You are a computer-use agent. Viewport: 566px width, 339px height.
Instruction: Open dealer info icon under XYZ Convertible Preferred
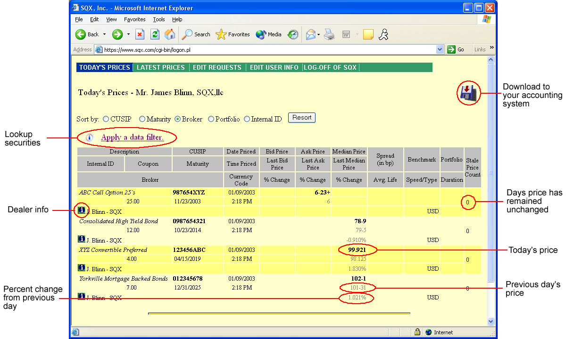tap(82, 267)
